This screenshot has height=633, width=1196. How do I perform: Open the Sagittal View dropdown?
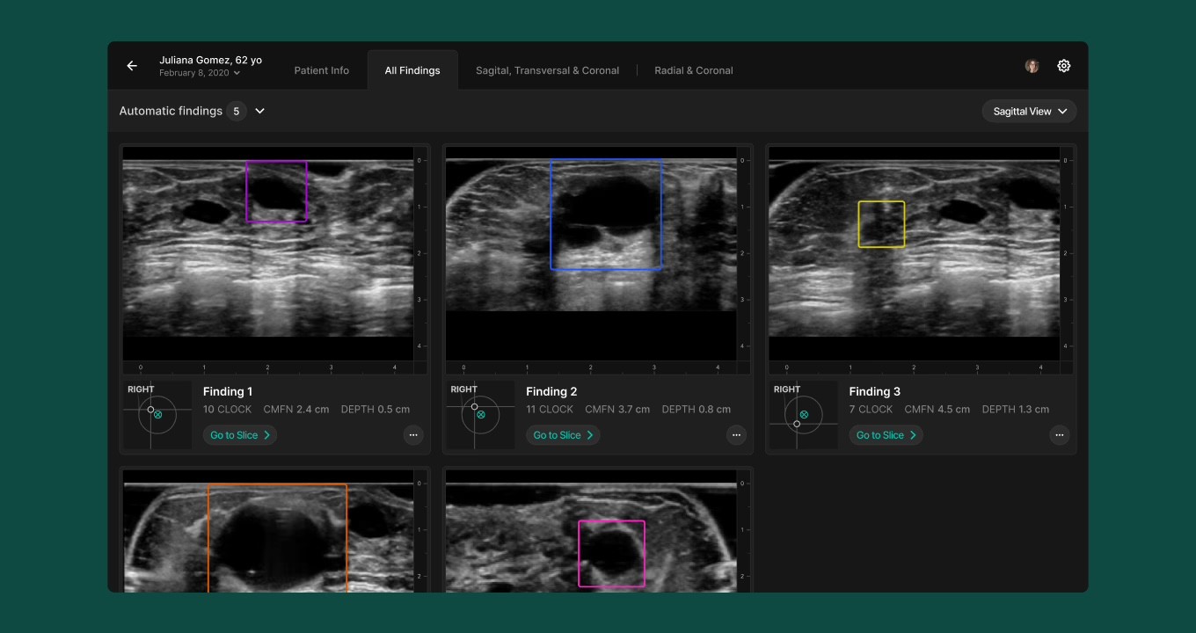(1029, 112)
